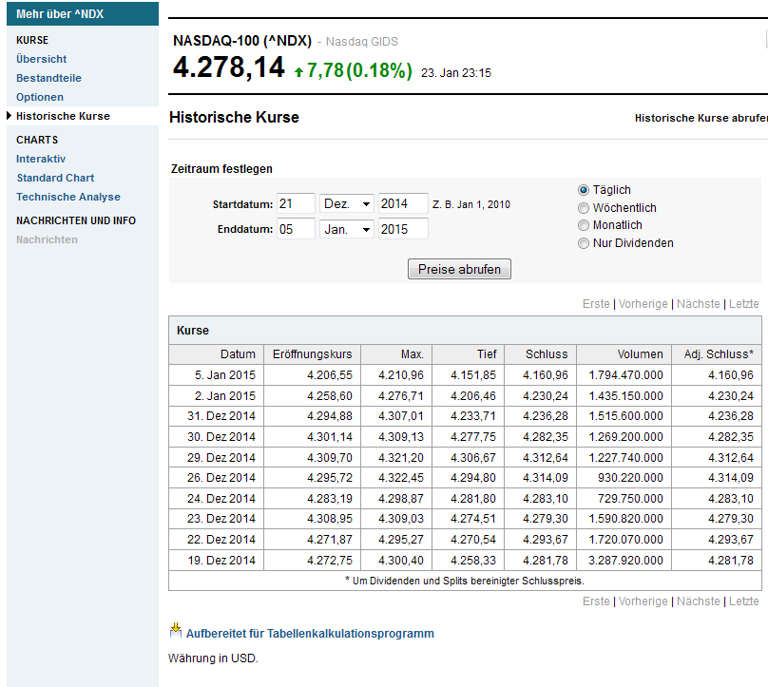
Task: Select the Täglich radio button
Action: pos(583,190)
